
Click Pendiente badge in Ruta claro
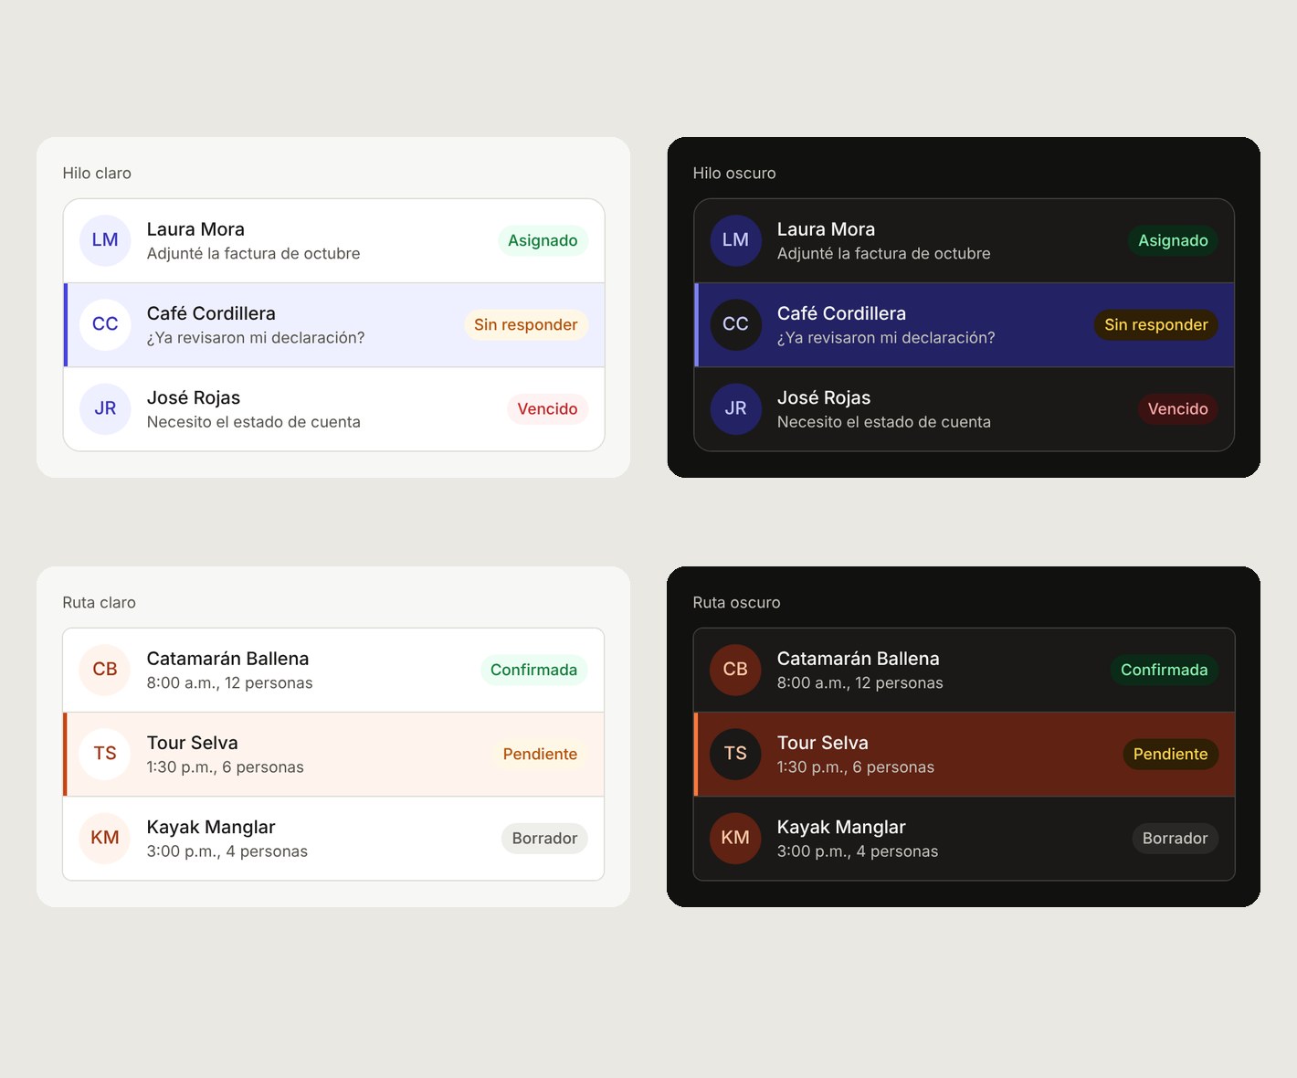[x=540, y=754]
